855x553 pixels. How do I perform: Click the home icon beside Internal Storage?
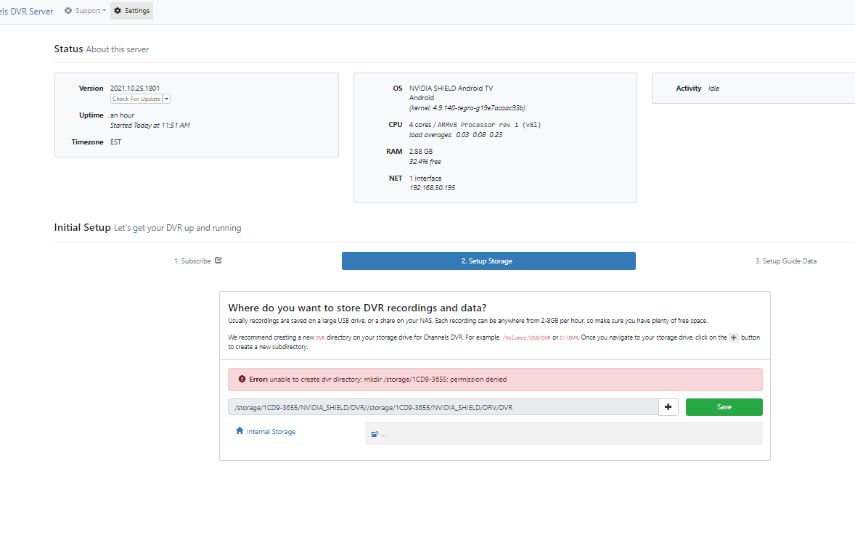tap(240, 430)
